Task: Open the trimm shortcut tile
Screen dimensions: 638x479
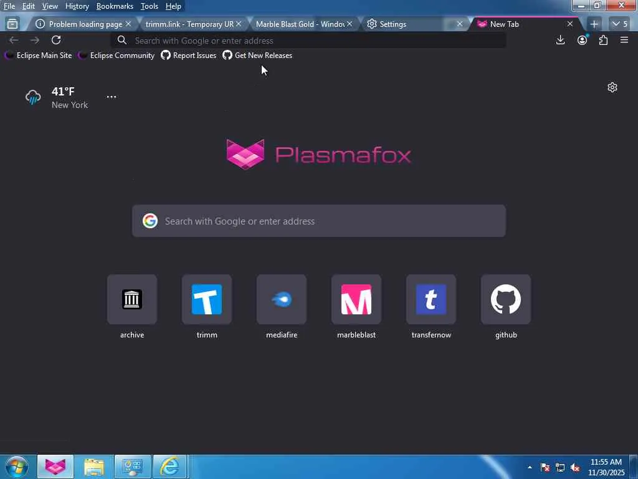Action: pyautogui.click(x=207, y=299)
